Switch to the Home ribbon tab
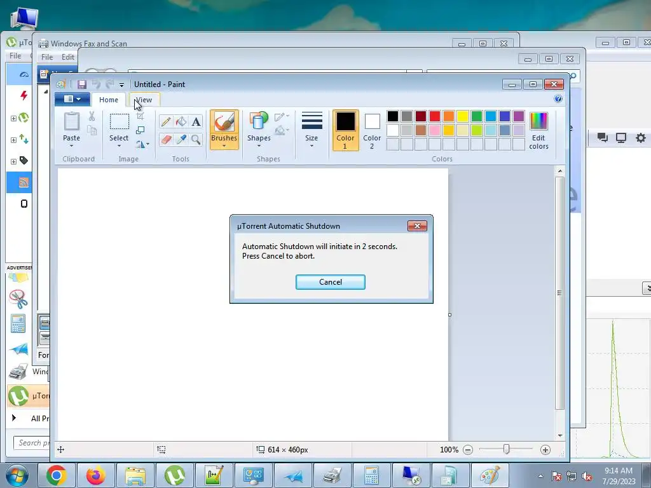651x488 pixels. coord(108,100)
